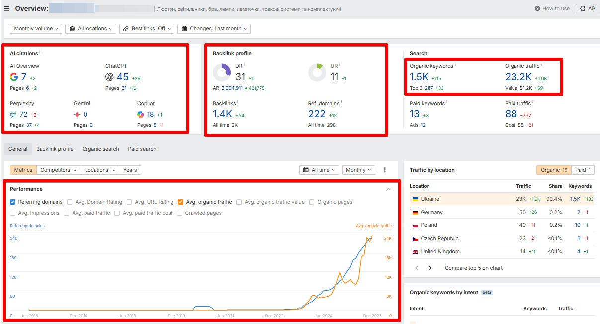Open the hamburger menu icon
Screen dimensions: 600x324
pos(7,8)
